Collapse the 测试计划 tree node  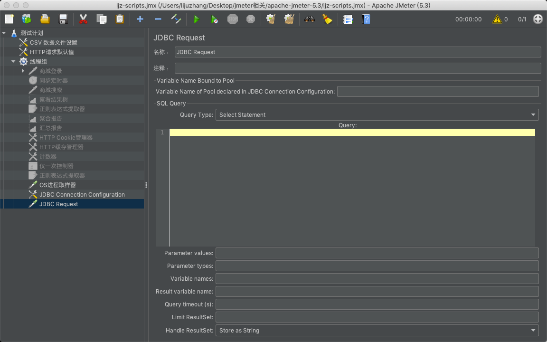[x=4, y=33]
